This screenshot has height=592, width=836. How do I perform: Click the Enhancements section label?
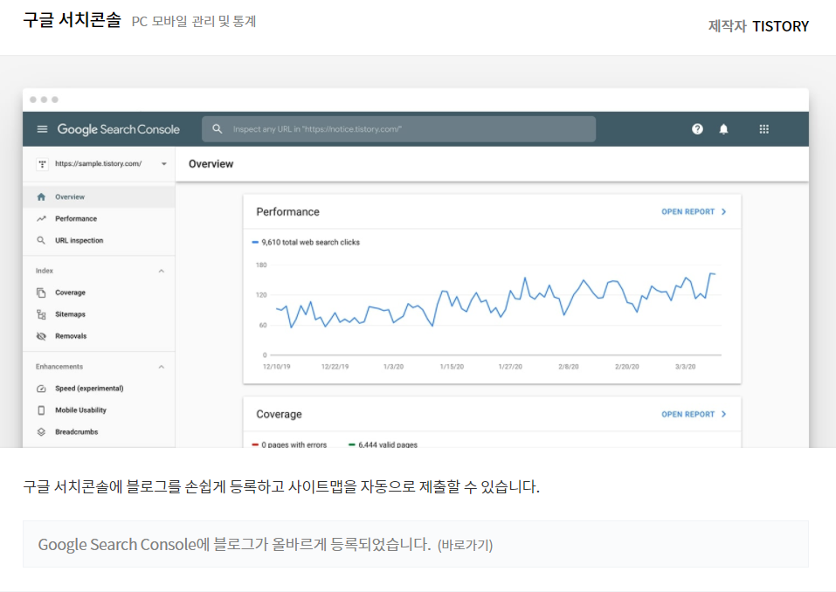pyautogui.click(x=59, y=367)
